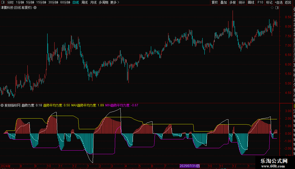Click the 2025/07/31/四 date marker
Screen dimensions: 295x169
[x=190, y=166]
